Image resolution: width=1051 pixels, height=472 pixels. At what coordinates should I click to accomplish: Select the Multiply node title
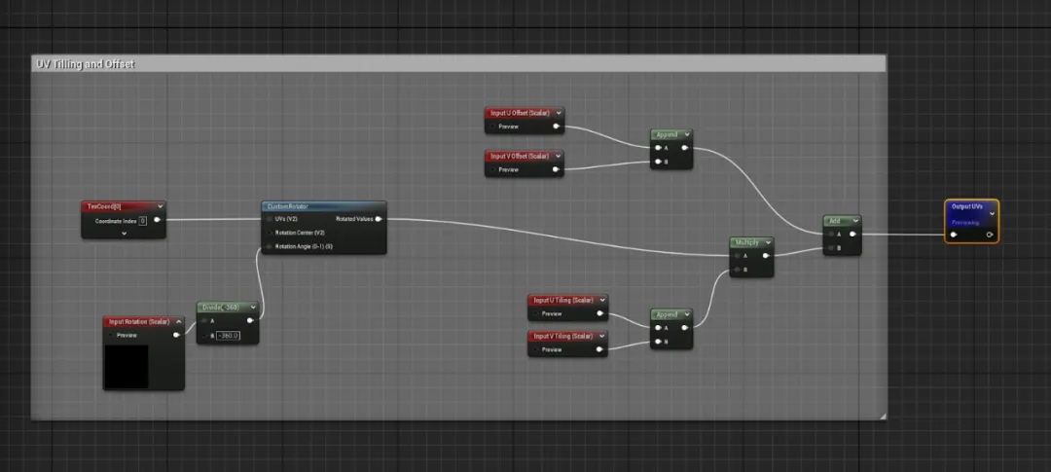click(x=747, y=242)
